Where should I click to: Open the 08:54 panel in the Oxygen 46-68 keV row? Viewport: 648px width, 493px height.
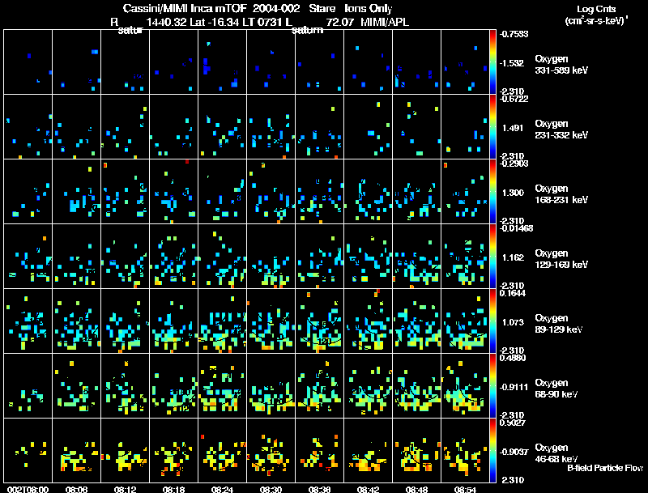(x=465, y=450)
